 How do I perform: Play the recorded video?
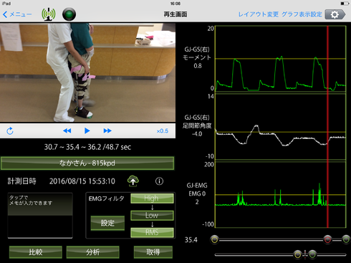coord(87,130)
